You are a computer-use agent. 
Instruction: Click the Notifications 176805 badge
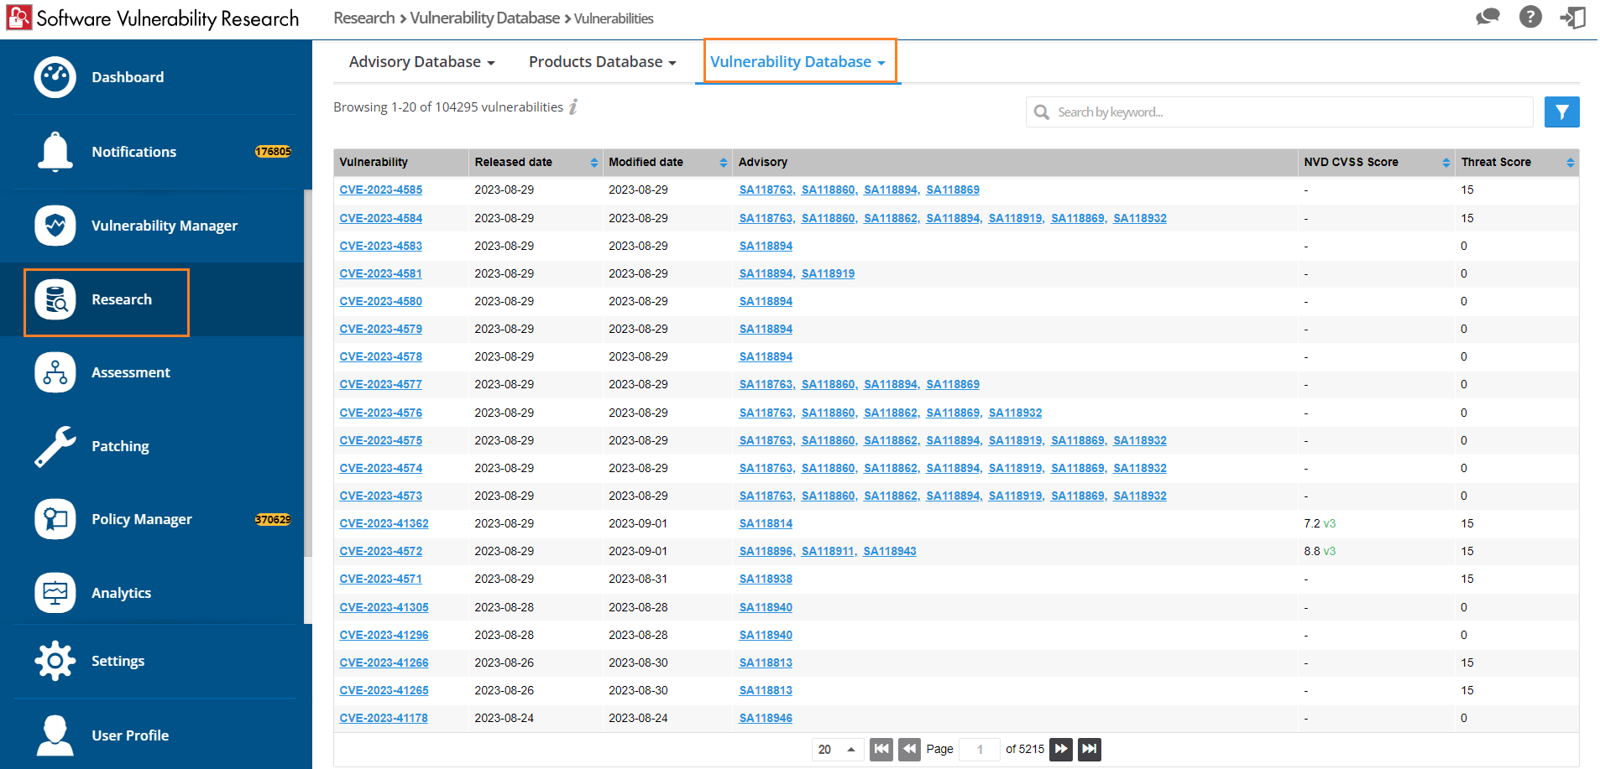273,152
